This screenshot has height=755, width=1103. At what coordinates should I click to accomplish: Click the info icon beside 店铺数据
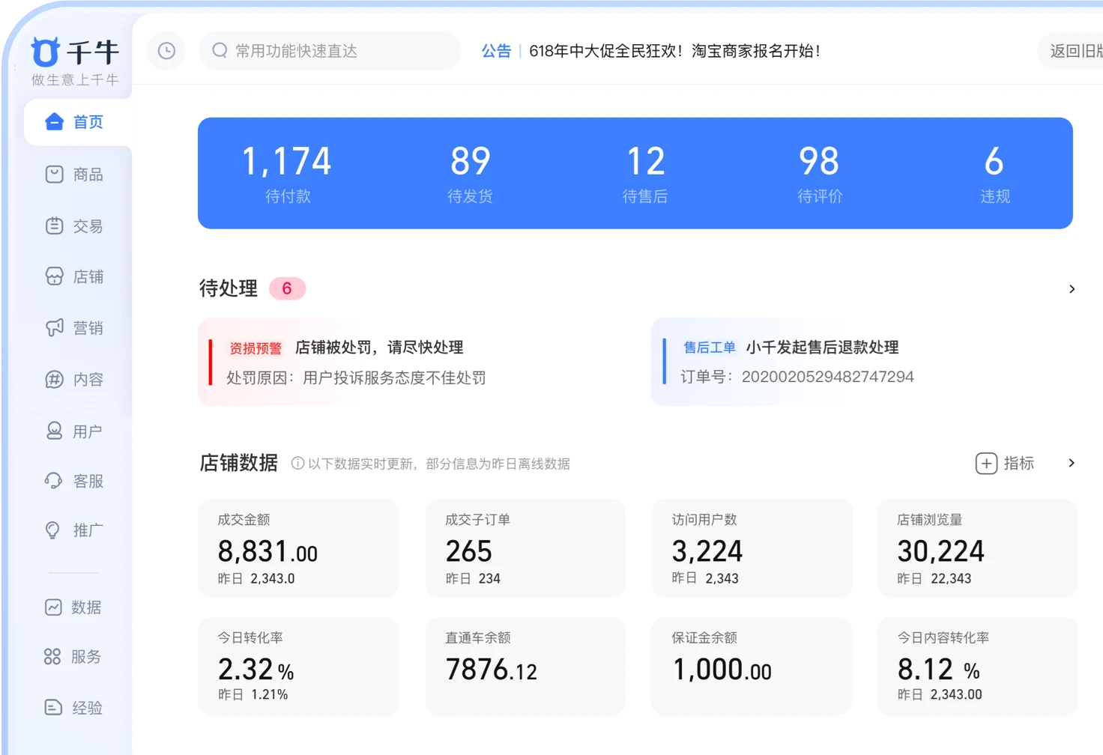click(297, 464)
